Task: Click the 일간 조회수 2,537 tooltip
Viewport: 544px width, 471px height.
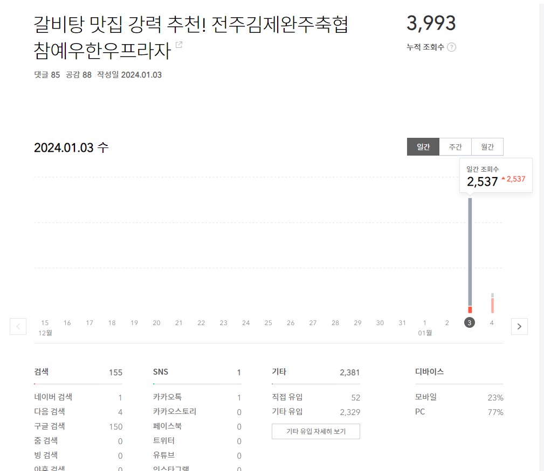Action: [x=496, y=175]
